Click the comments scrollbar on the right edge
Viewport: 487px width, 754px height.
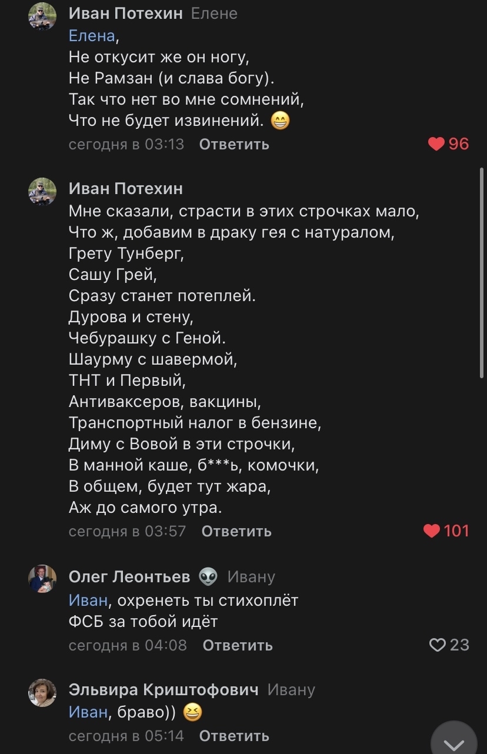[482, 271]
